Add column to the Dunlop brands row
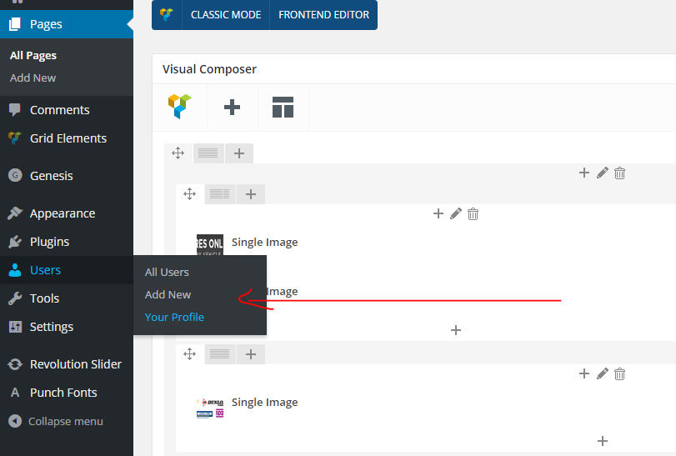Screen dimensions: 676x456 251,354
